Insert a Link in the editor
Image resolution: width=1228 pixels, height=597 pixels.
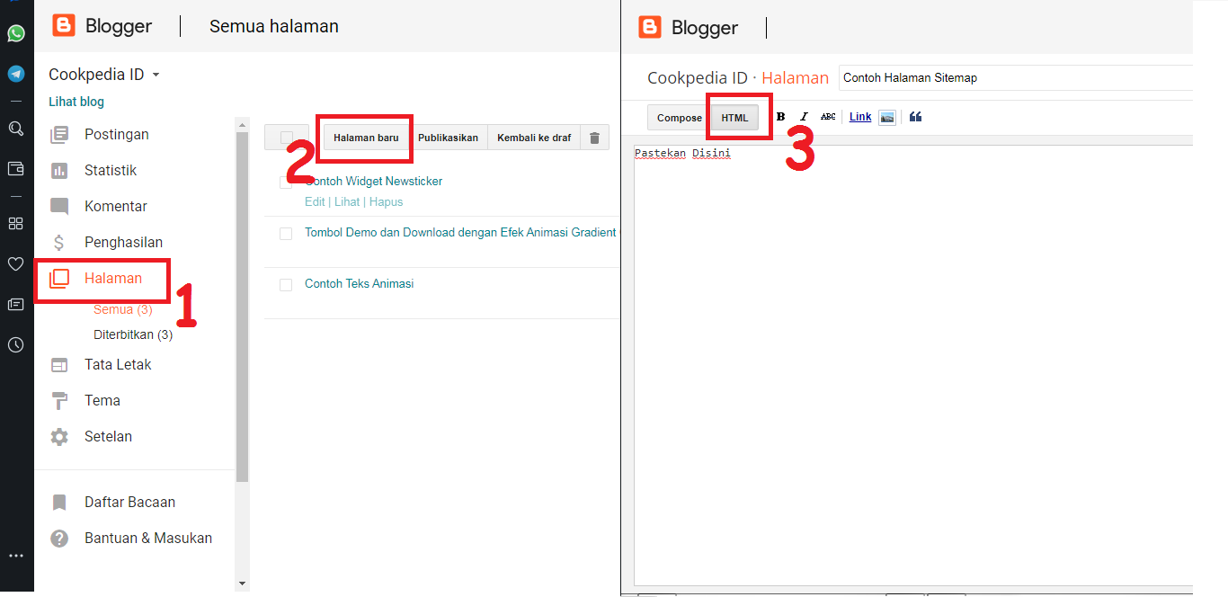[860, 117]
